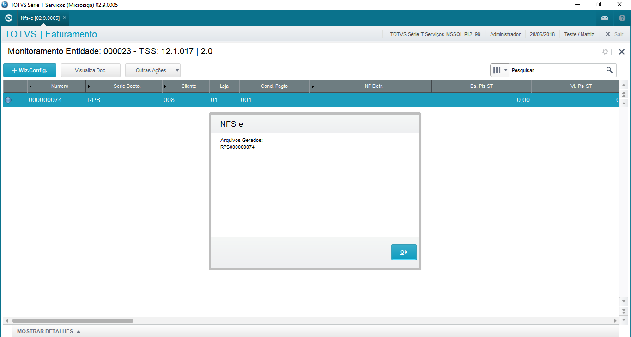Click the single down arrow in scrollbar
Screen dimensions: 631x337
pyautogui.click(x=624, y=301)
